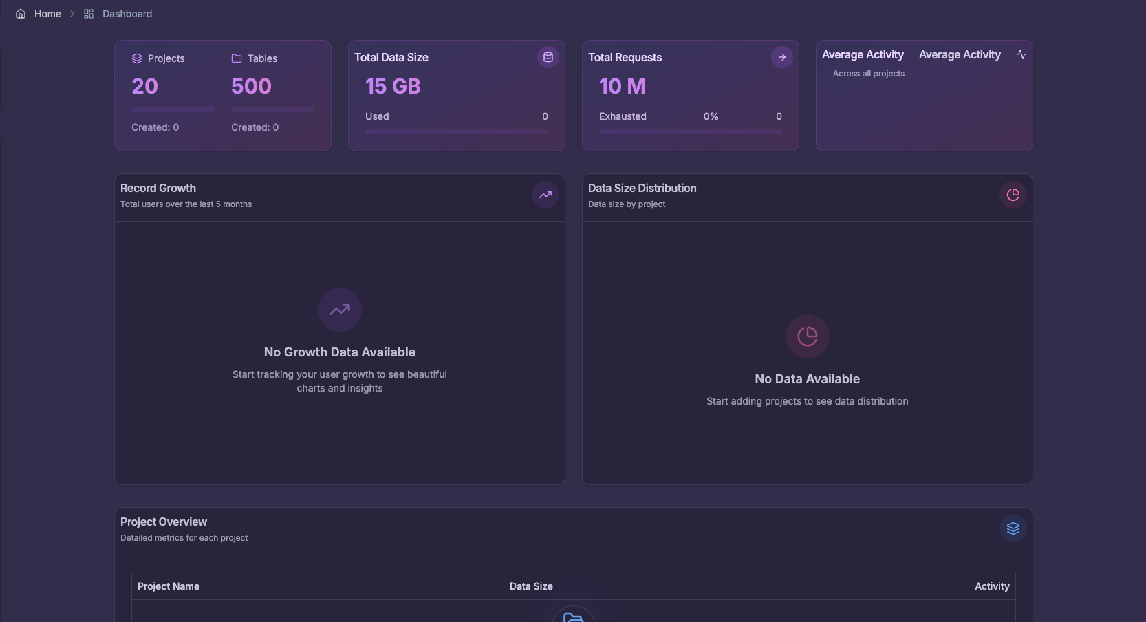
Task: Click the Used data size progress bar
Action: click(x=457, y=131)
